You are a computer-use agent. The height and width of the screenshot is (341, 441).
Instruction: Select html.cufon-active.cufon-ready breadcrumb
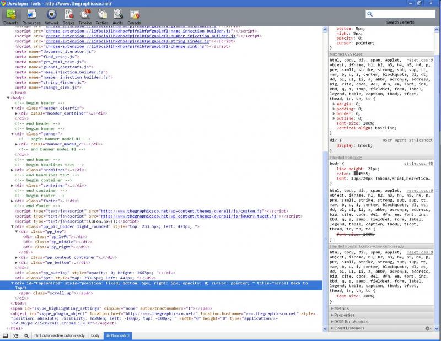point(60,335)
